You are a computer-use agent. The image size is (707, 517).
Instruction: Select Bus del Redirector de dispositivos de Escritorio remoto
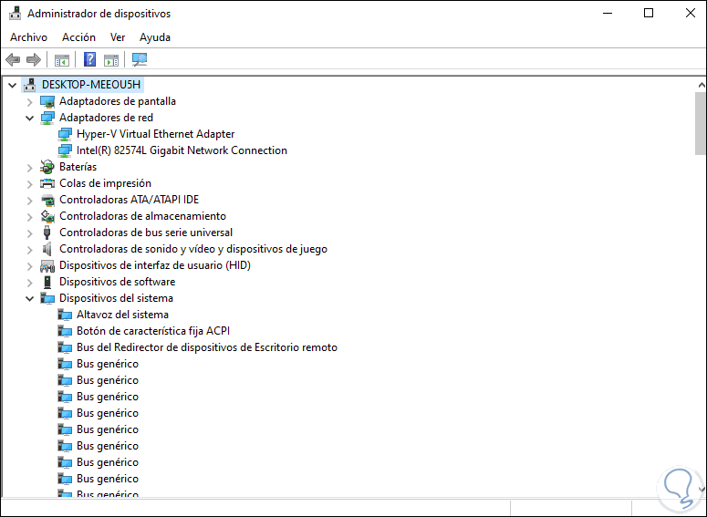(207, 347)
